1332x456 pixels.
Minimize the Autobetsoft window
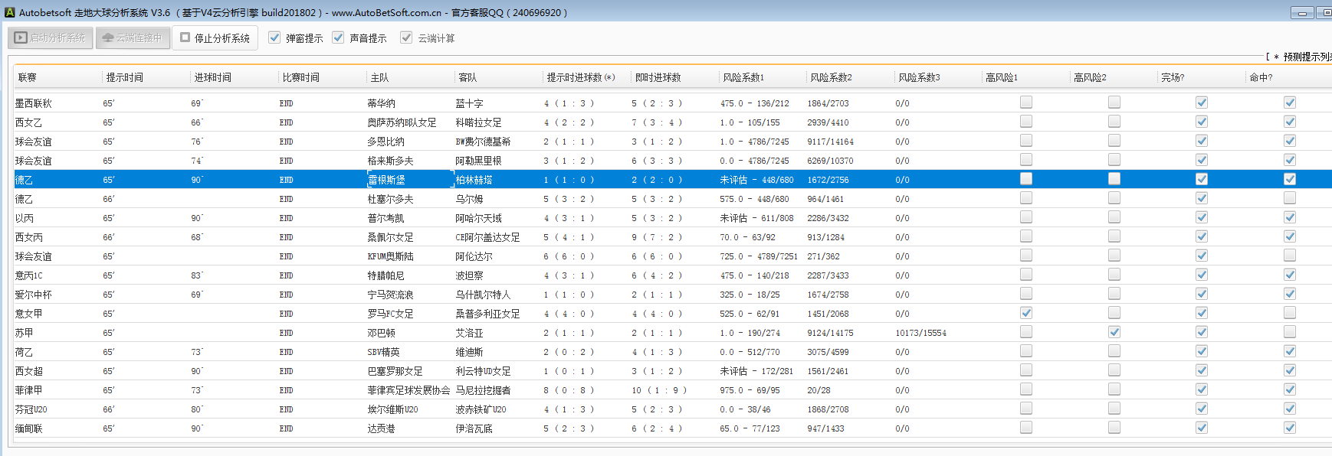[x=1302, y=12]
